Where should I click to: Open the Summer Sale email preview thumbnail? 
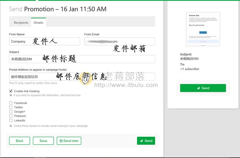[203, 29]
